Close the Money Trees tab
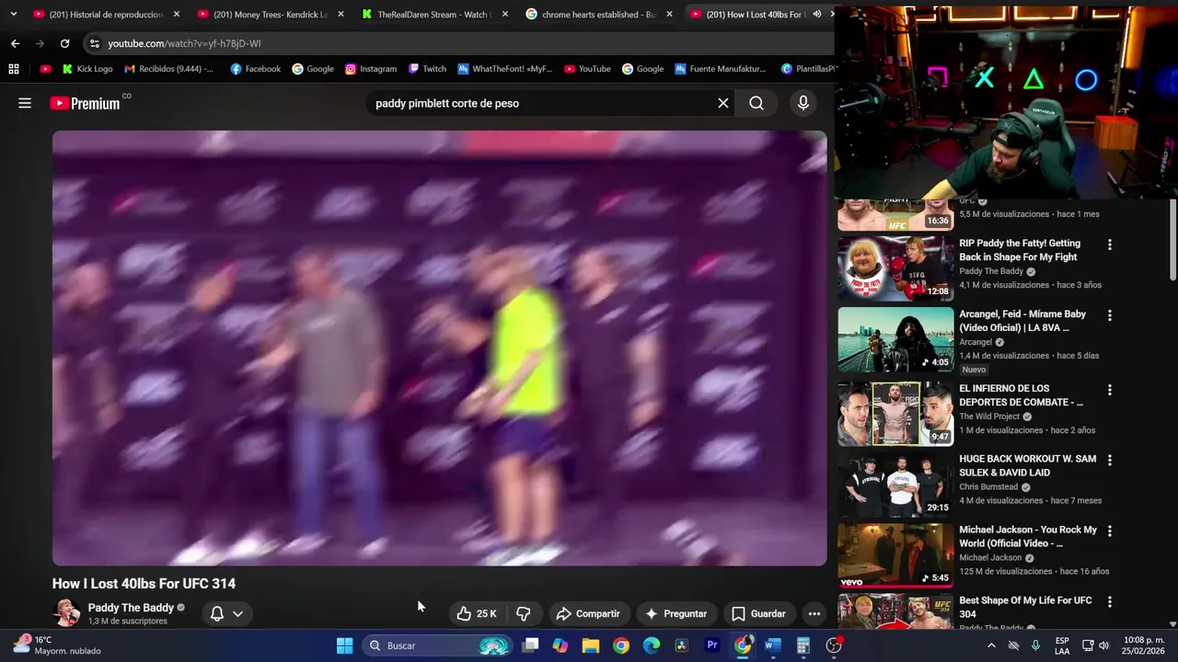Image resolution: width=1178 pixels, height=662 pixels. (x=341, y=14)
